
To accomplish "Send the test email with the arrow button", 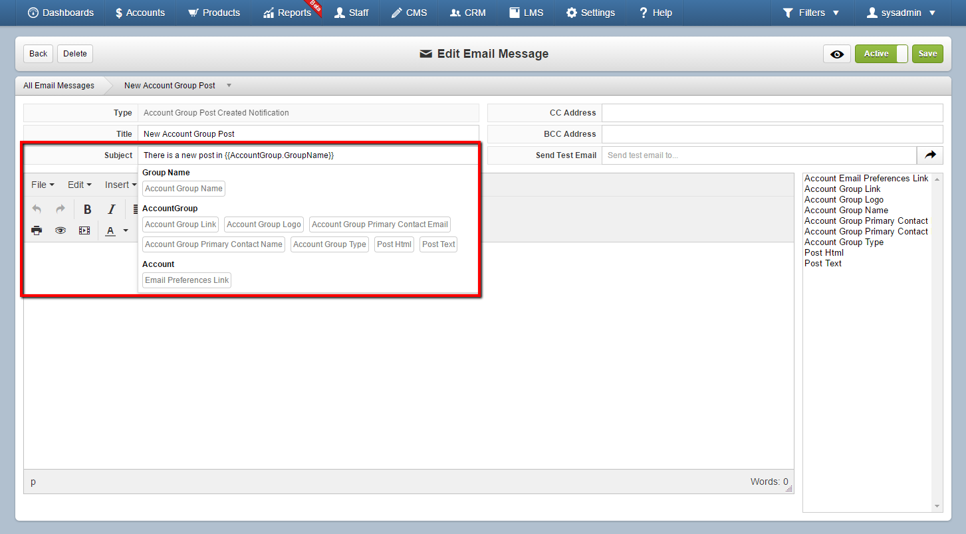I will tap(930, 155).
